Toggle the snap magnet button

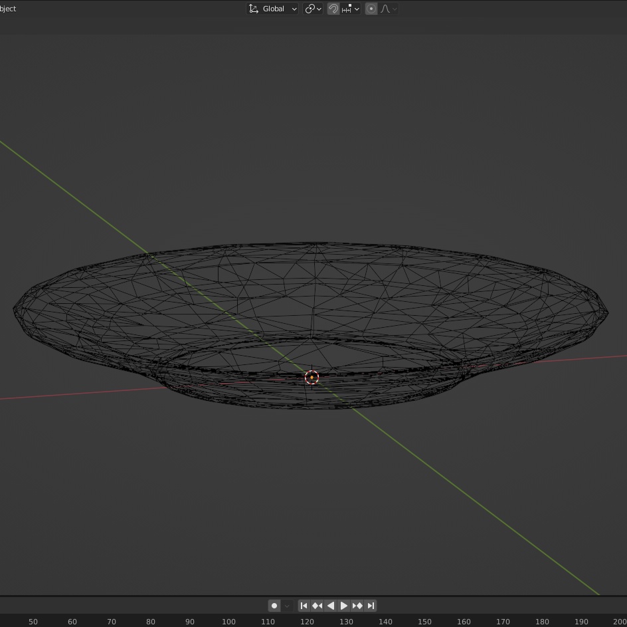pyautogui.click(x=333, y=9)
